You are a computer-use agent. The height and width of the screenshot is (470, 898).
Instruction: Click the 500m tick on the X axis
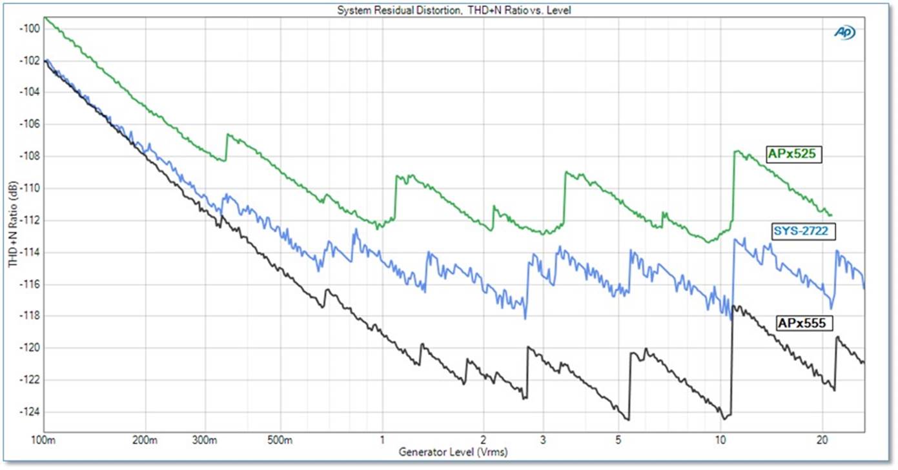[x=280, y=440]
